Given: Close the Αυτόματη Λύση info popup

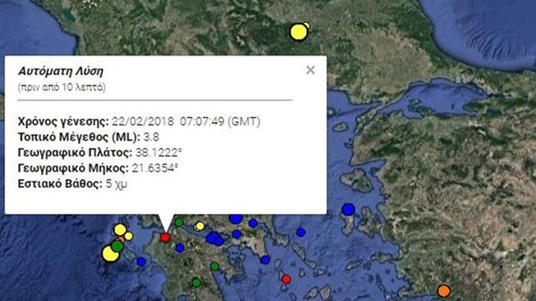Looking at the screenshot, I should pos(310,70).
